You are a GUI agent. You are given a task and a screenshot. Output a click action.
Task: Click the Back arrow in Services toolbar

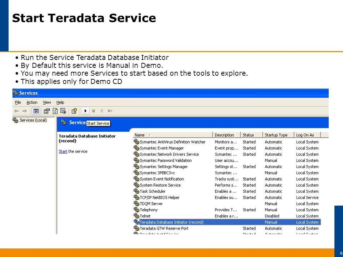click(16, 111)
